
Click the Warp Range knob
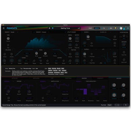coord(34,61)
